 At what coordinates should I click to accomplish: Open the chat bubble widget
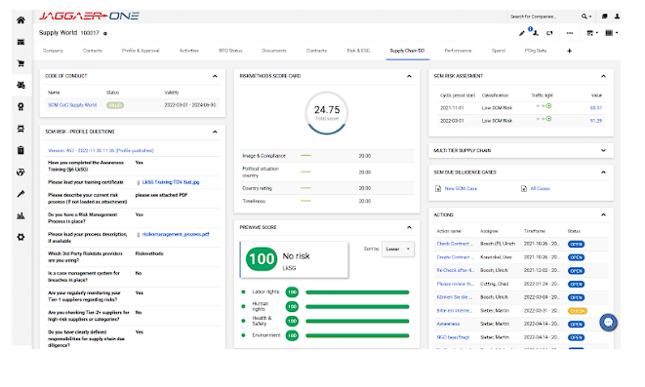[608, 322]
